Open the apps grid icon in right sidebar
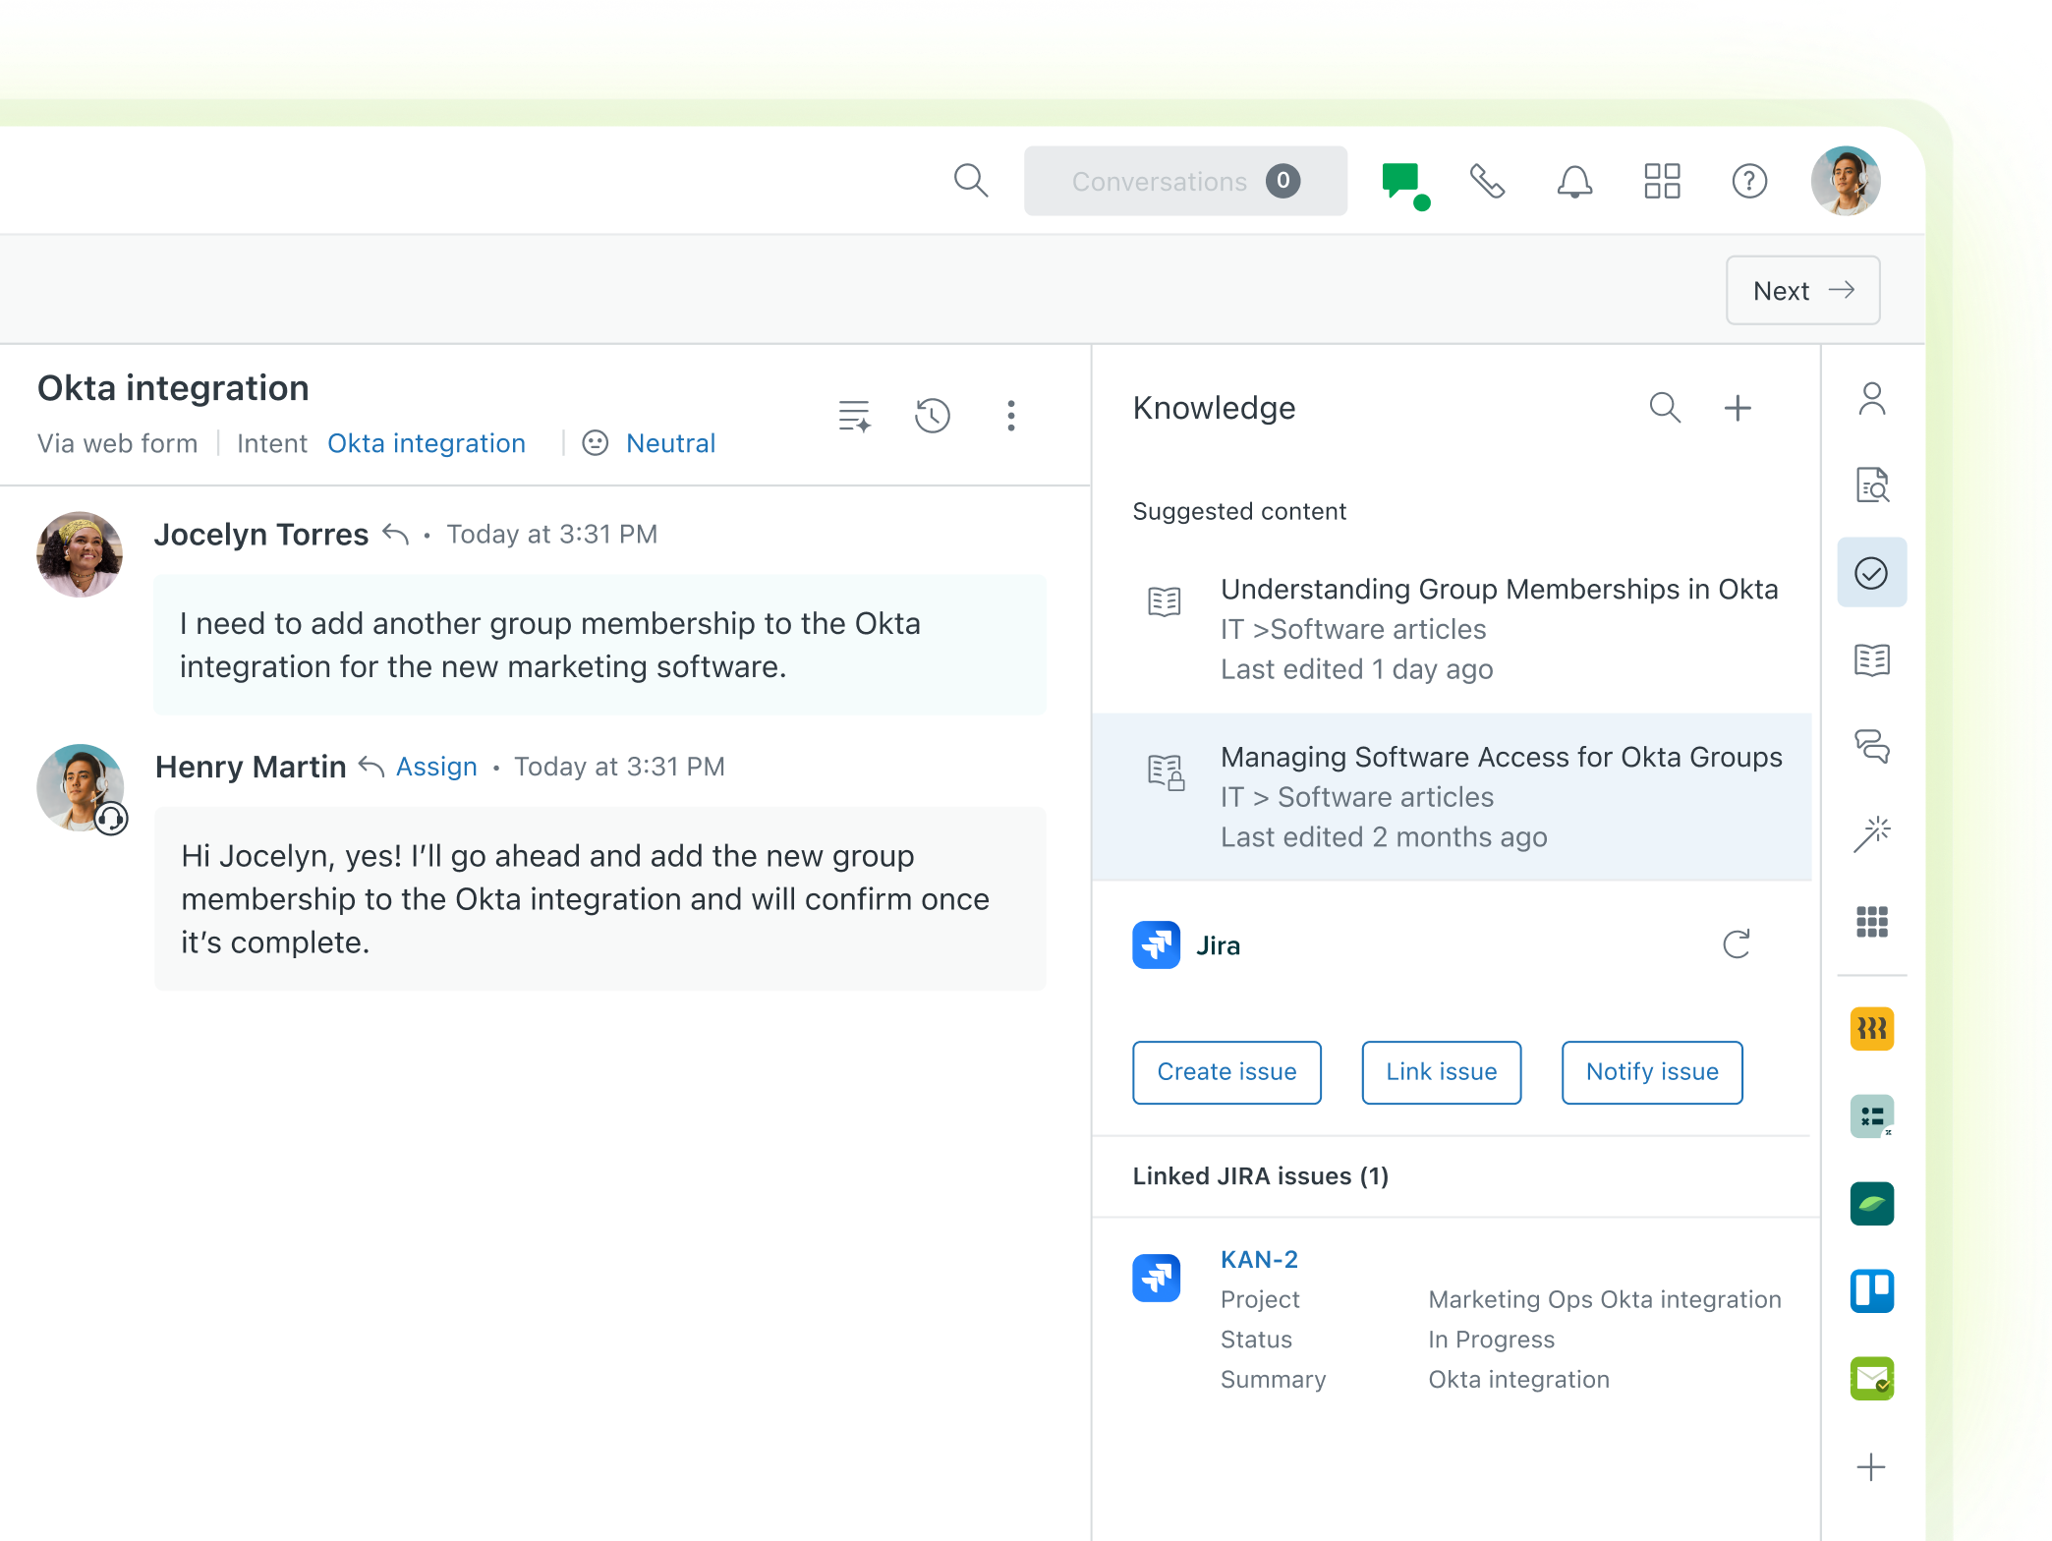The image size is (2052, 1541). coord(1874,922)
